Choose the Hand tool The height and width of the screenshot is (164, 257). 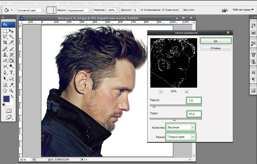click(x=5, y=90)
